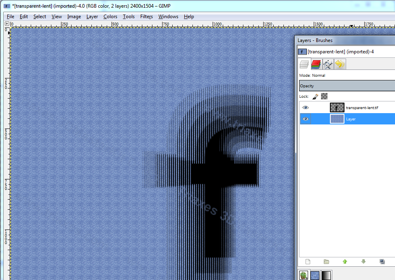
Task: Open the Image menu
Action: coord(74,17)
